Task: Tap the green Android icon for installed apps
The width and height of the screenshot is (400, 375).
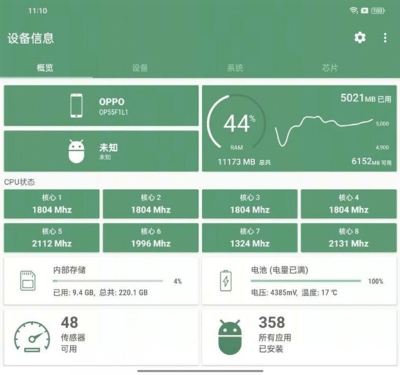Action: 229,336
